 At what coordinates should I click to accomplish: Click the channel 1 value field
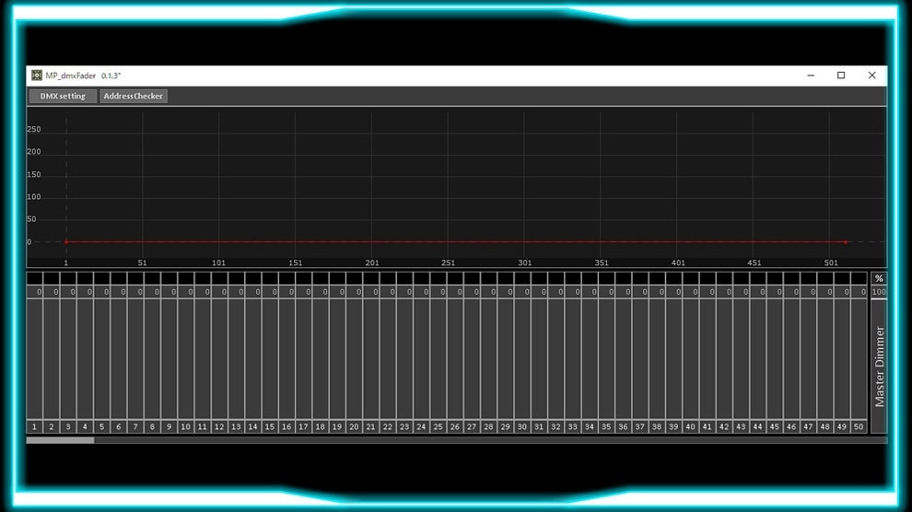point(35,292)
